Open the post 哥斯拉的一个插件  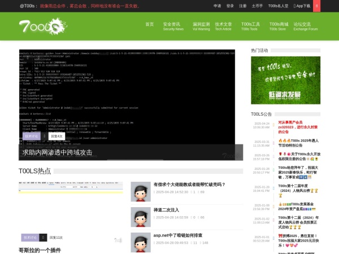pos(40,250)
